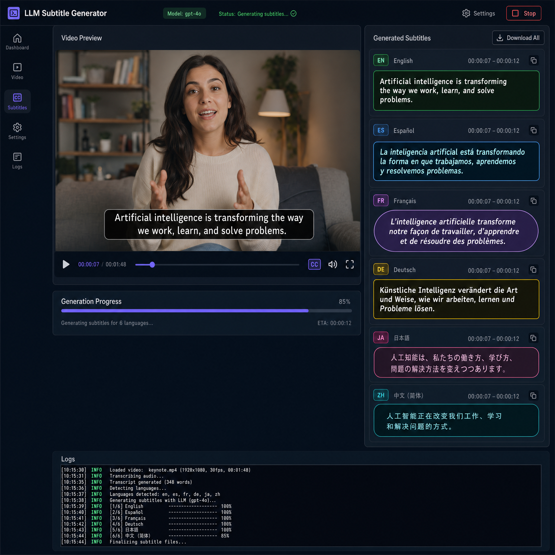Copy the Deutsch subtitle text
The height and width of the screenshot is (555, 555).
tap(533, 270)
